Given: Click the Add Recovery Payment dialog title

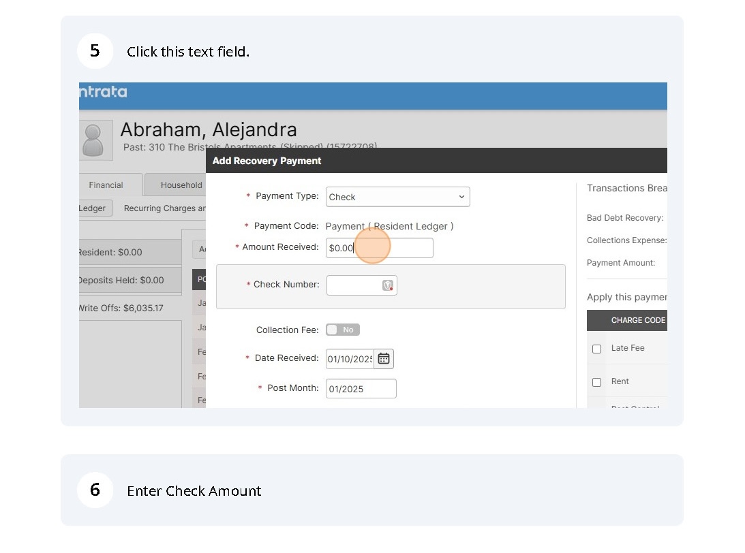Looking at the screenshot, I should (x=267, y=161).
